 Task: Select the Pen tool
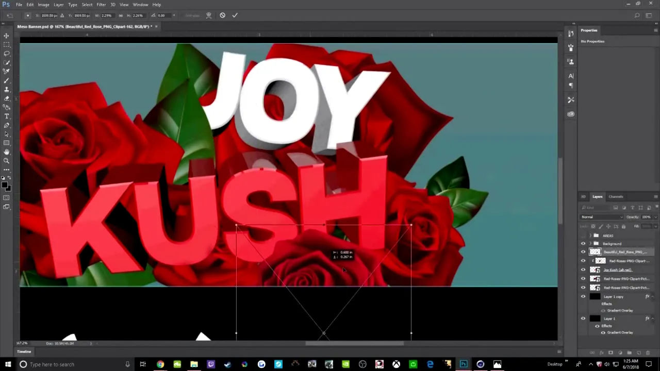coord(6,125)
